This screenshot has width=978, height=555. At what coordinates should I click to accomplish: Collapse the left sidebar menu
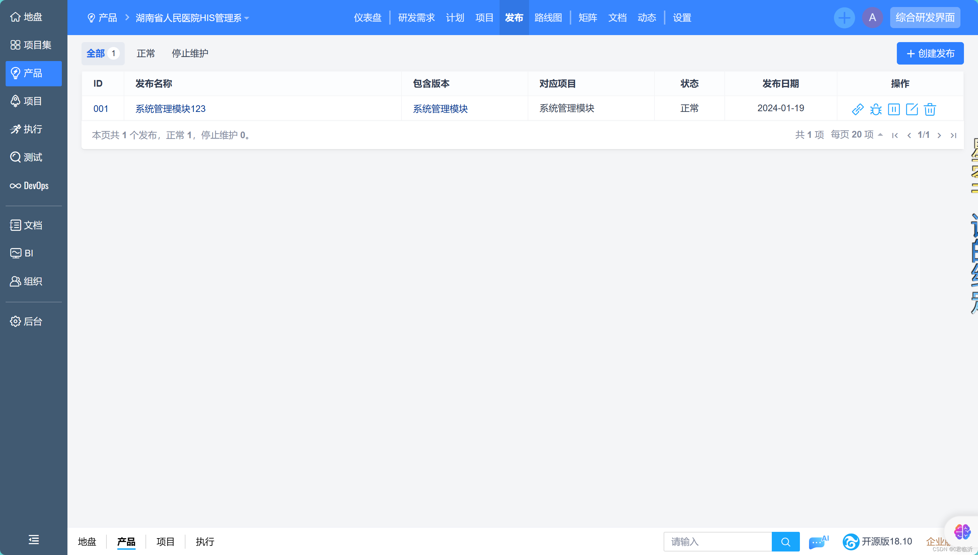click(34, 539)
